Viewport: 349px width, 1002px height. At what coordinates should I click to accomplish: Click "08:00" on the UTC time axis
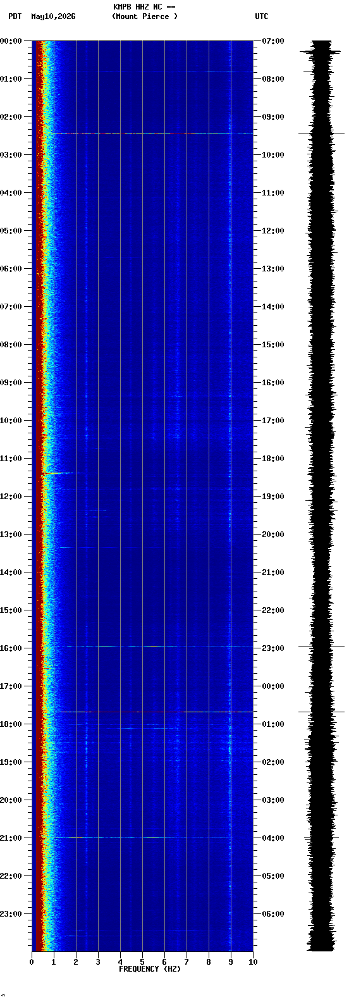(273, 79)
